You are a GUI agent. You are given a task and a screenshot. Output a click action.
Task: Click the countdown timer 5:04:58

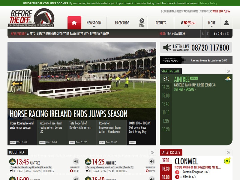point(221,34)
